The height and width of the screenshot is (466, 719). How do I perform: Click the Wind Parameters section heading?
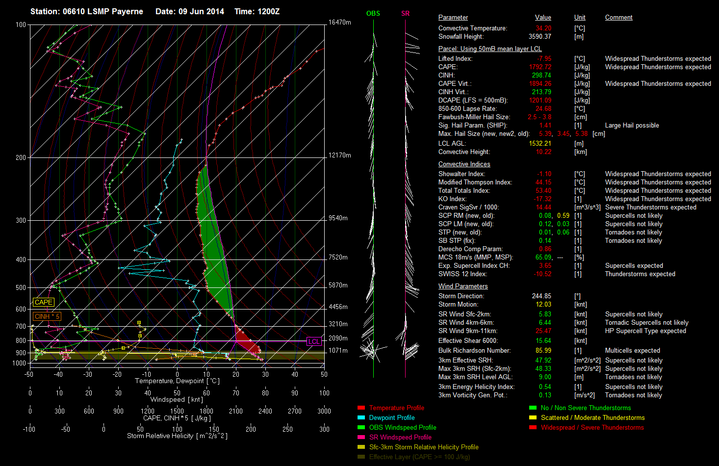coord(463,286)
